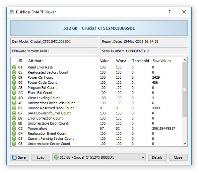Click the green status icon for Reallocated Sectors Count
This screenshot has width=199, height=173.
(14, 72)
